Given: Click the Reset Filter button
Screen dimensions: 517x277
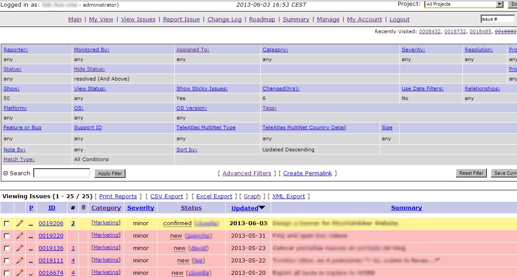Looking at the screenshot, I should pyautogui.click(x=471, y=173).
